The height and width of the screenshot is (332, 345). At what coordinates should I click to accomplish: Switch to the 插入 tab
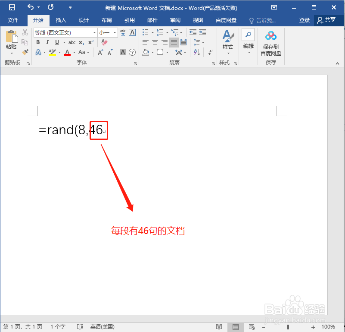(x=61, y=20)
